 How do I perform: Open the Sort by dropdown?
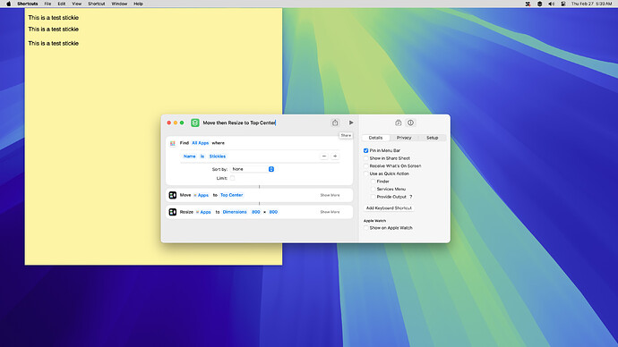pos(253,169)
